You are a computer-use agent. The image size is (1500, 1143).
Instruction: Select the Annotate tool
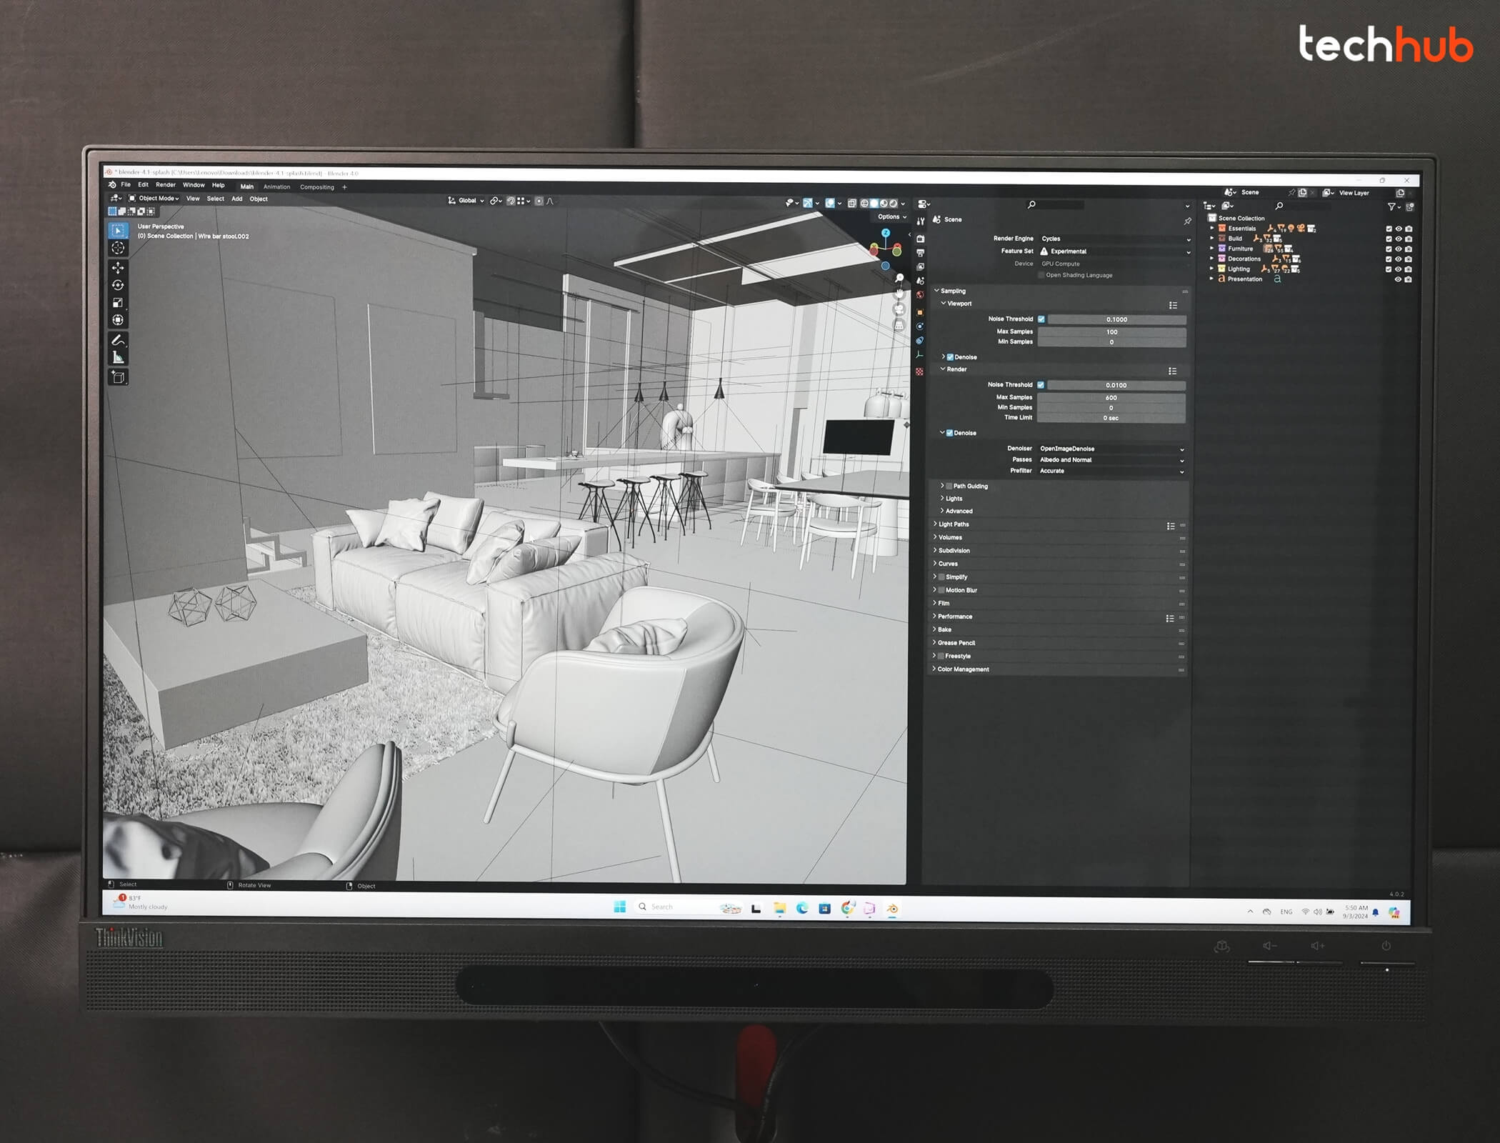pyautogui.click(x=118, y=340)
